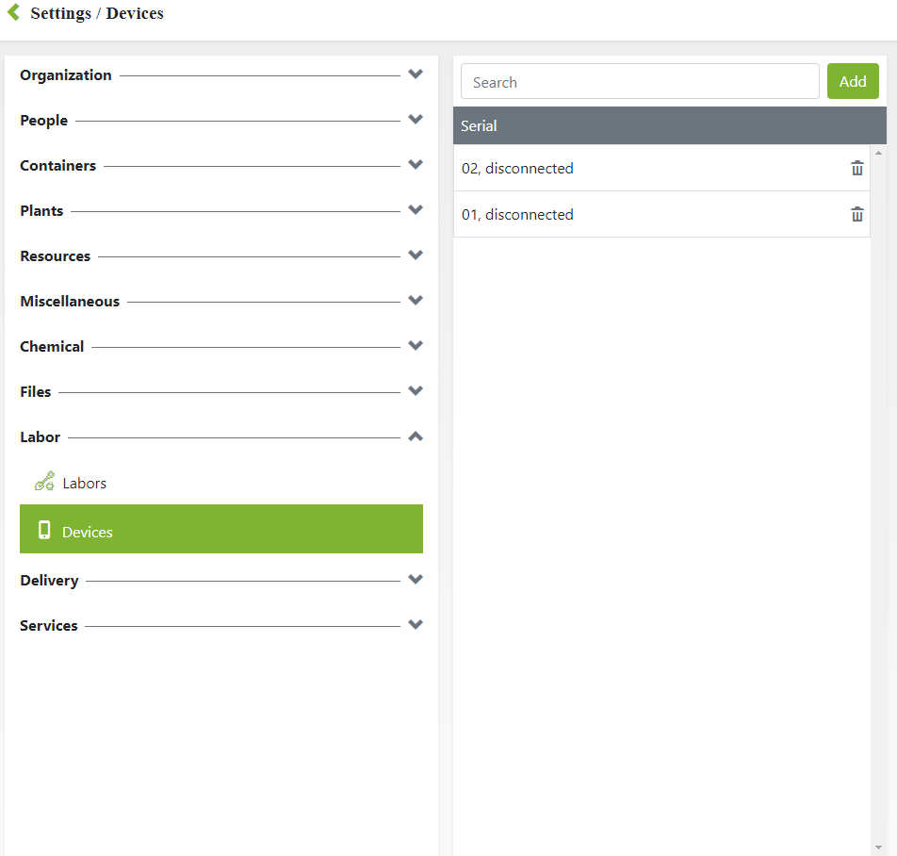Click the Search input field
This screenshot has width=897, height=856.
639,82
